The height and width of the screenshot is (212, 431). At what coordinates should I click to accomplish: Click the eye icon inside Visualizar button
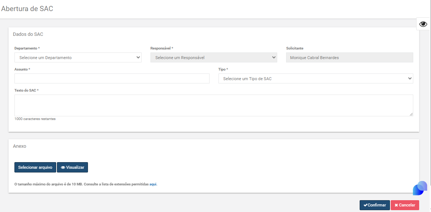(63, 168)
